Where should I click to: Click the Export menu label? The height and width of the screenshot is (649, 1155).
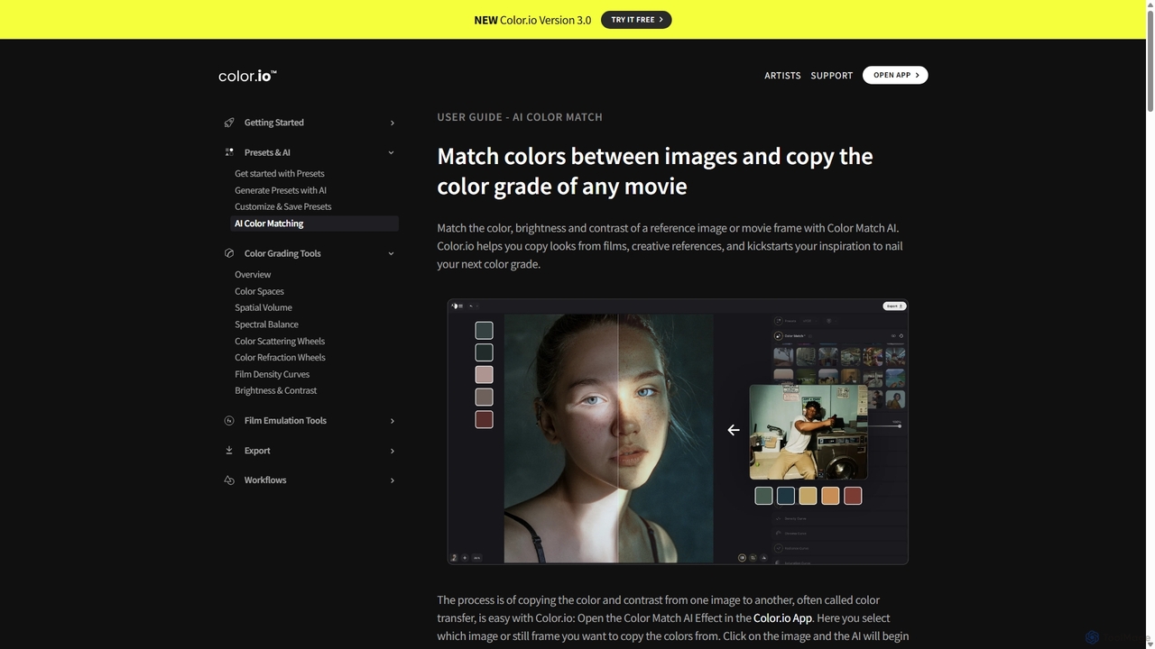(257, 451)
